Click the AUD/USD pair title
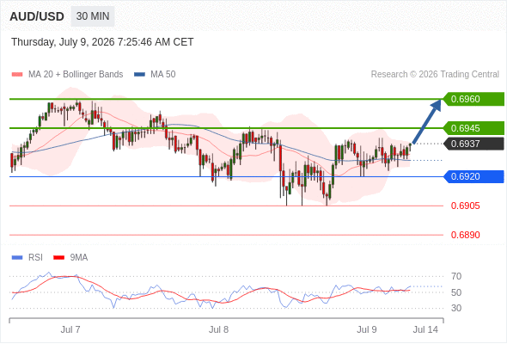Viewport: 507px width, 344px height. [x=37, y=16]
